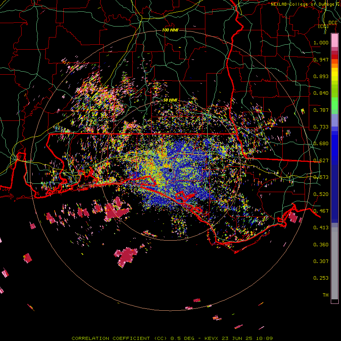
Task: Select the 1.000 value on the color scale
Action: pos(321,42)
